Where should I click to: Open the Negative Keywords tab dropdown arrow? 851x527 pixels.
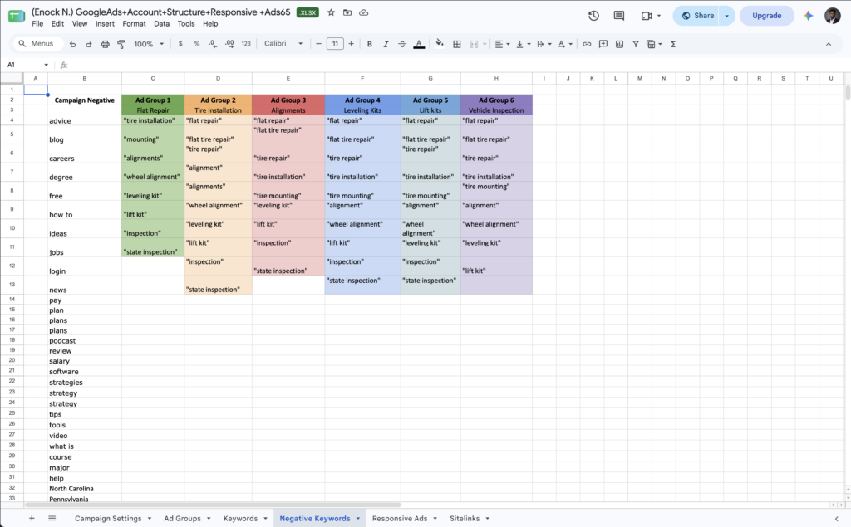[357, 519]
